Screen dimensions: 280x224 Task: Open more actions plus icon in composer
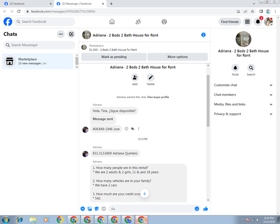pyautogui.click(x=83, y=209)
